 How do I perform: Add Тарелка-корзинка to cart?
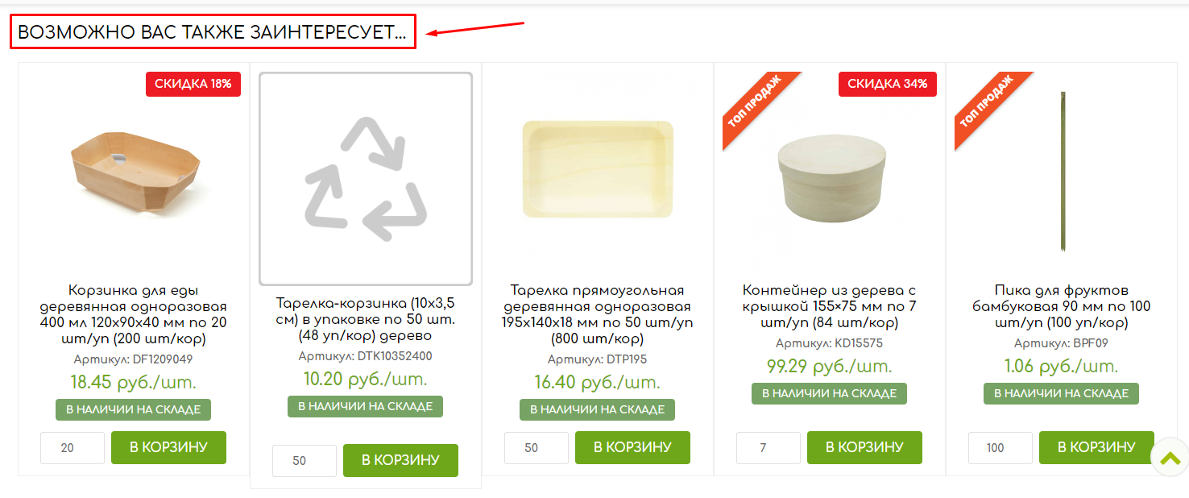(400, 460)
